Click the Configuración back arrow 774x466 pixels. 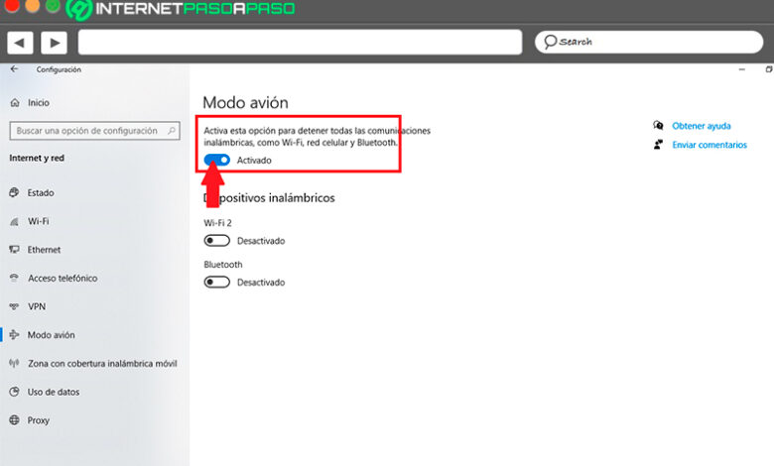pyautogui.click(x=14, y=69)
